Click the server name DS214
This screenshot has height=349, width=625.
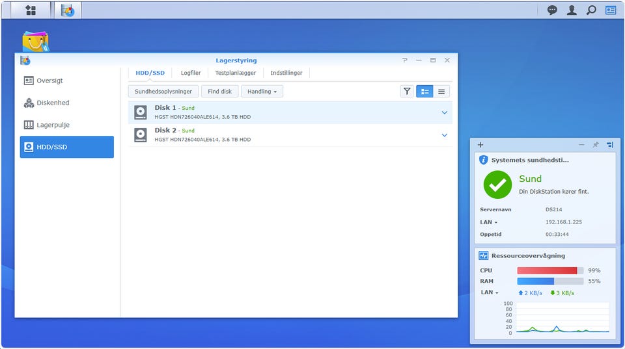(x=553, y=209)
